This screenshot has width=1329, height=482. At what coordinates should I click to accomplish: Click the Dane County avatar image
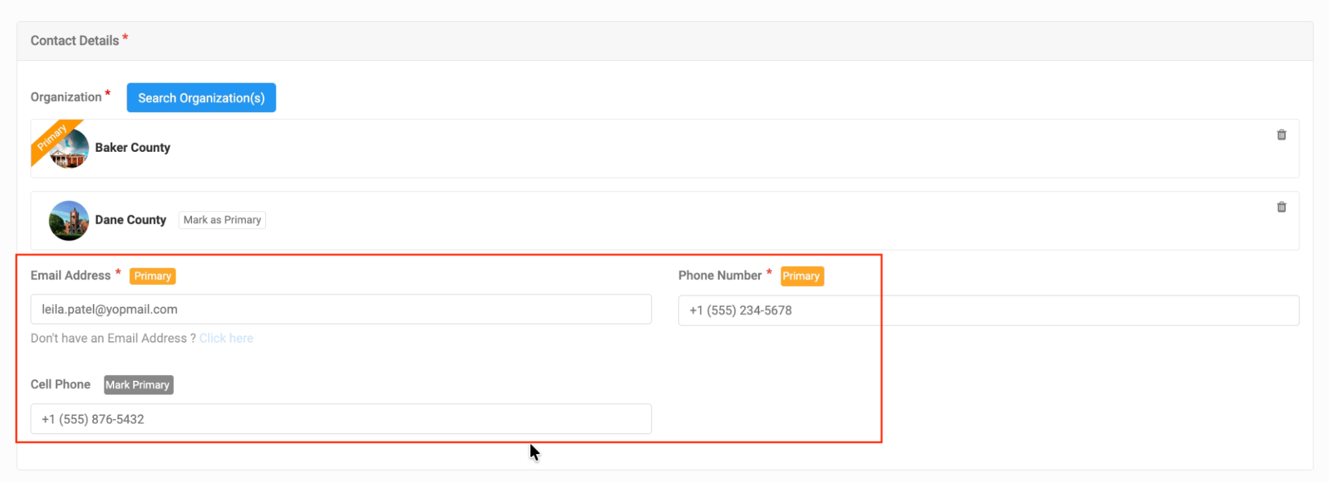coord(69,221)
